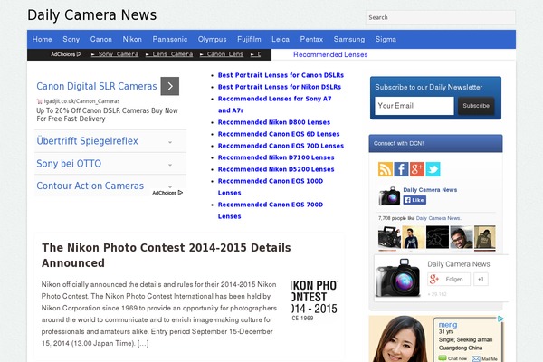This screenshot has height=362, width=543.
Task: Open the Home menu item
Action: click(x=43, y=39)
